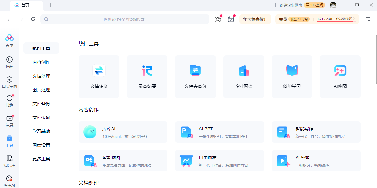The image size is (377, 188).
Task: Select the AI修图 tool icon
Action: click(340, 71)
